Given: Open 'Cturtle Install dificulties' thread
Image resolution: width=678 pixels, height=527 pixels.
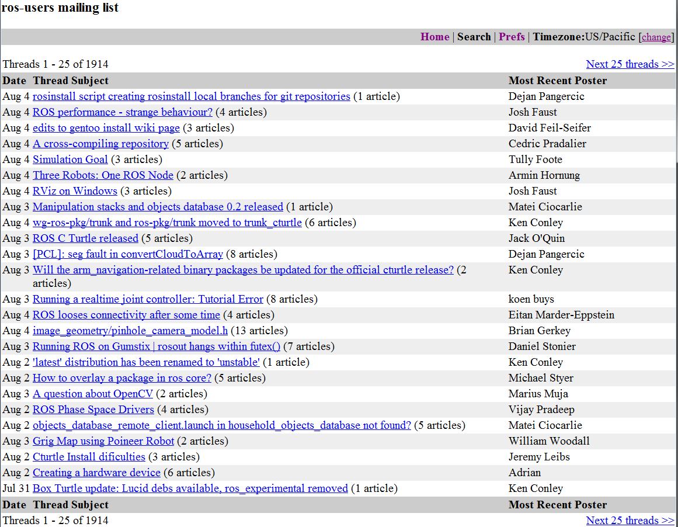Looking at the screenshot, I should point(89,457).
